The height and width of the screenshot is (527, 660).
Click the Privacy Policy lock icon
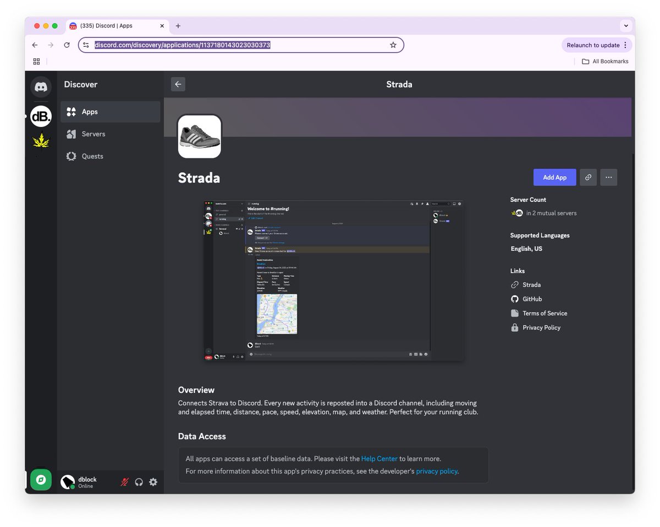pos(515,328)
